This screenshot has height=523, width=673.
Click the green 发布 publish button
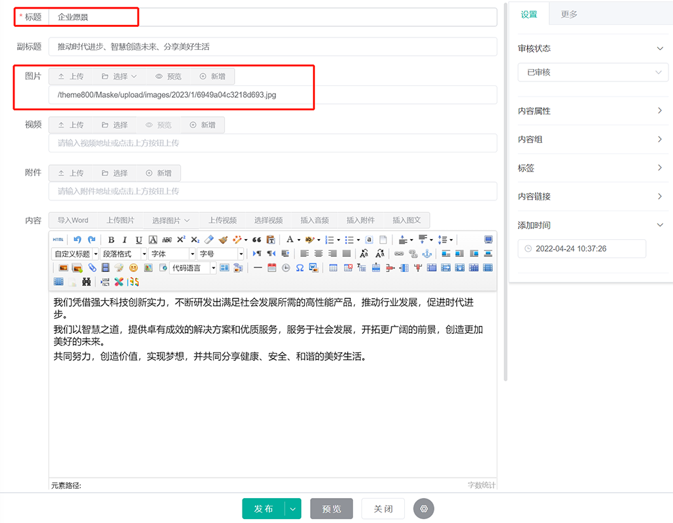264,509
